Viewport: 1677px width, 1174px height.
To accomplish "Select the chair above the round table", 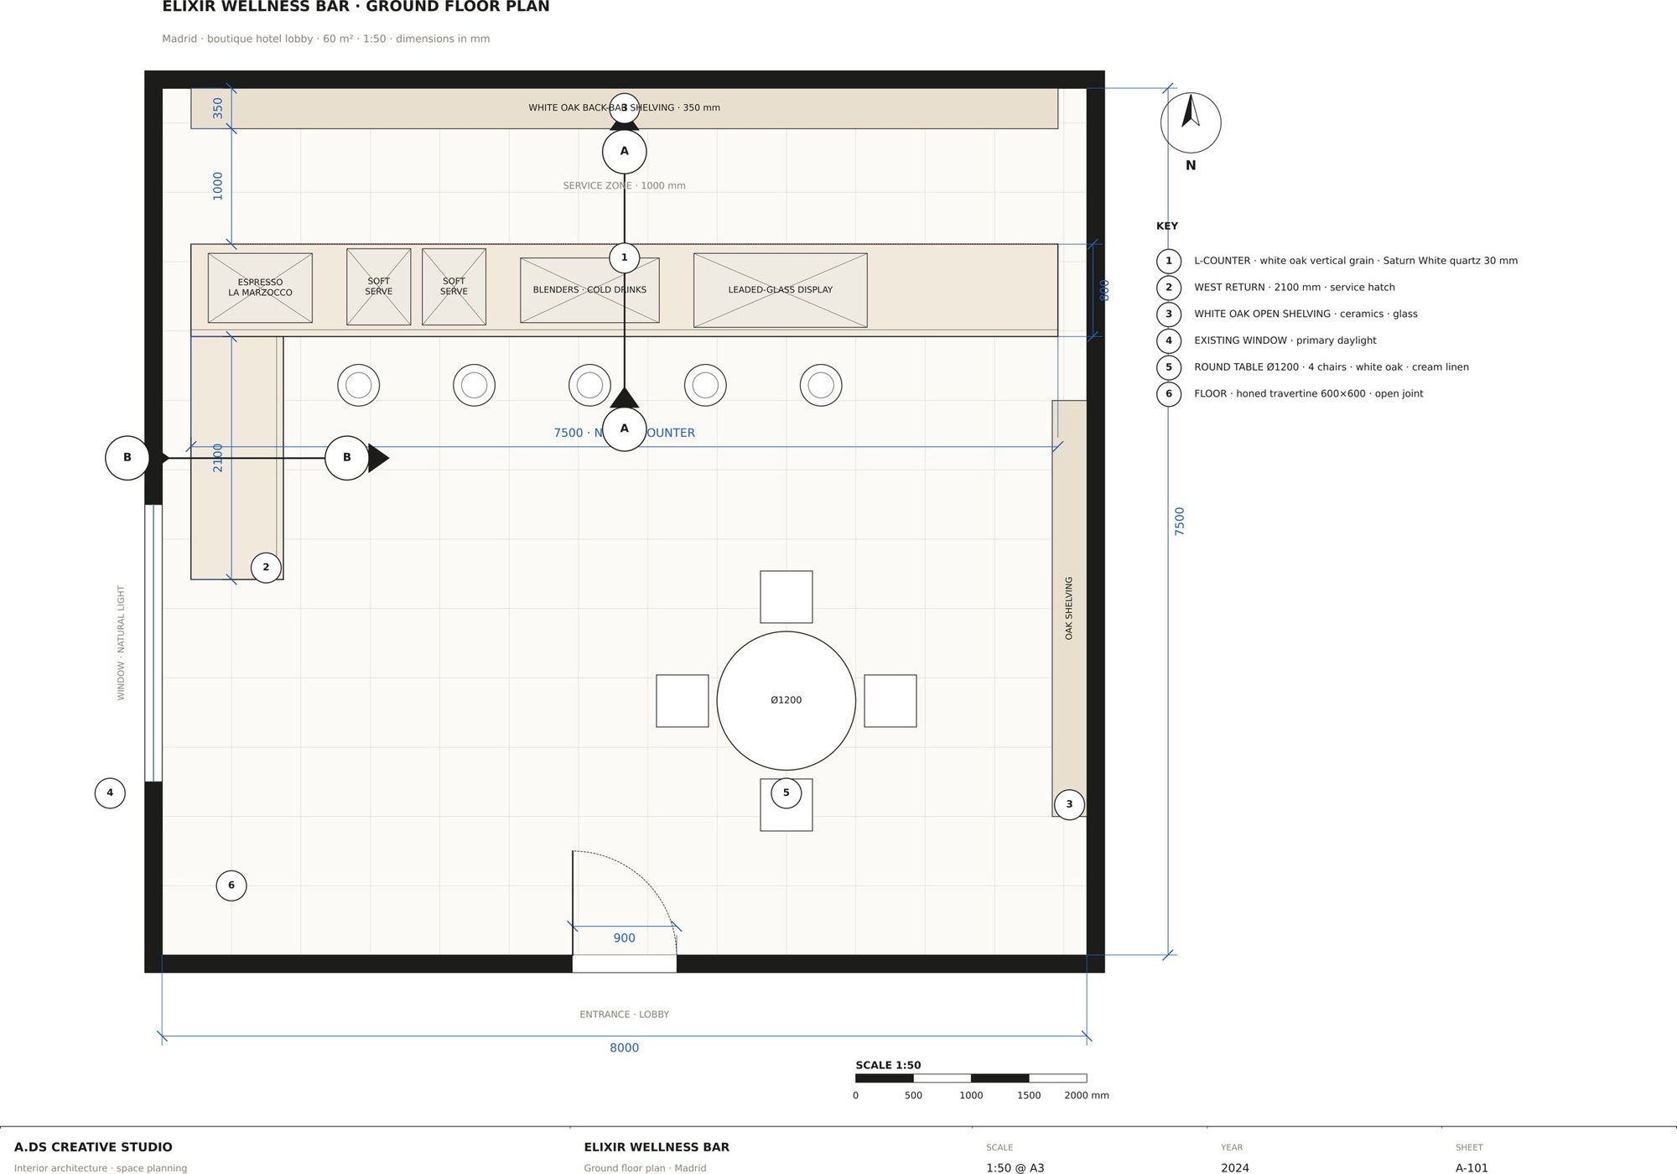I will coord(786,597).
